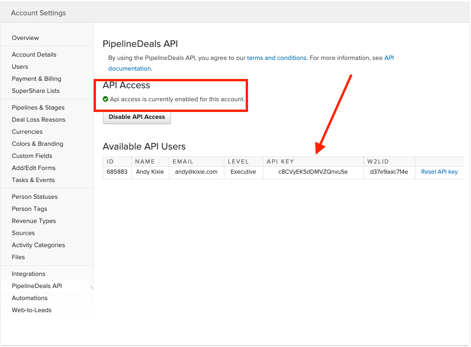Select Currencies in sidebar
The image size is (471, 347).
click(x=27, y=131)
